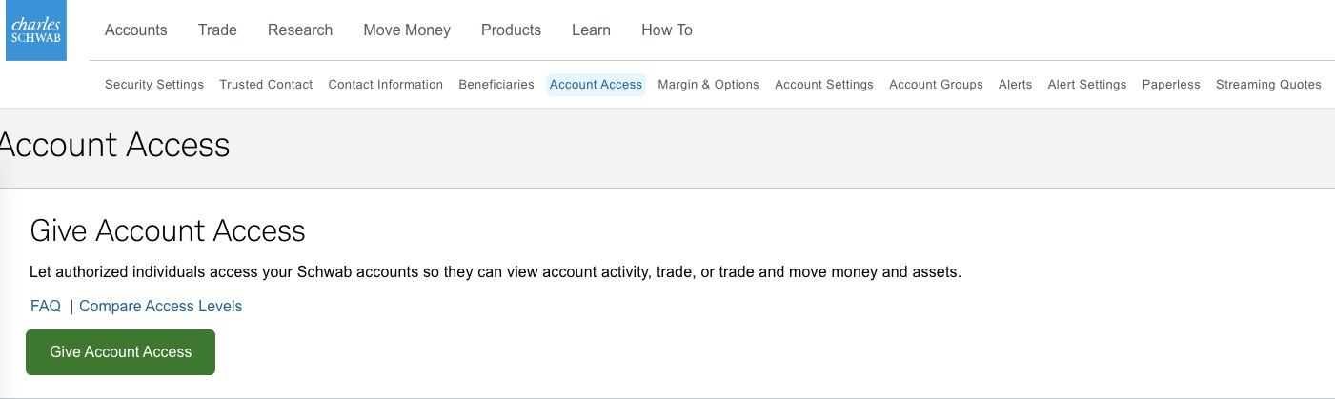The height and width of the screenshot is (399, 1335).
Task: Select the Margin & Options tab
Action: click(x=709, y=85)
